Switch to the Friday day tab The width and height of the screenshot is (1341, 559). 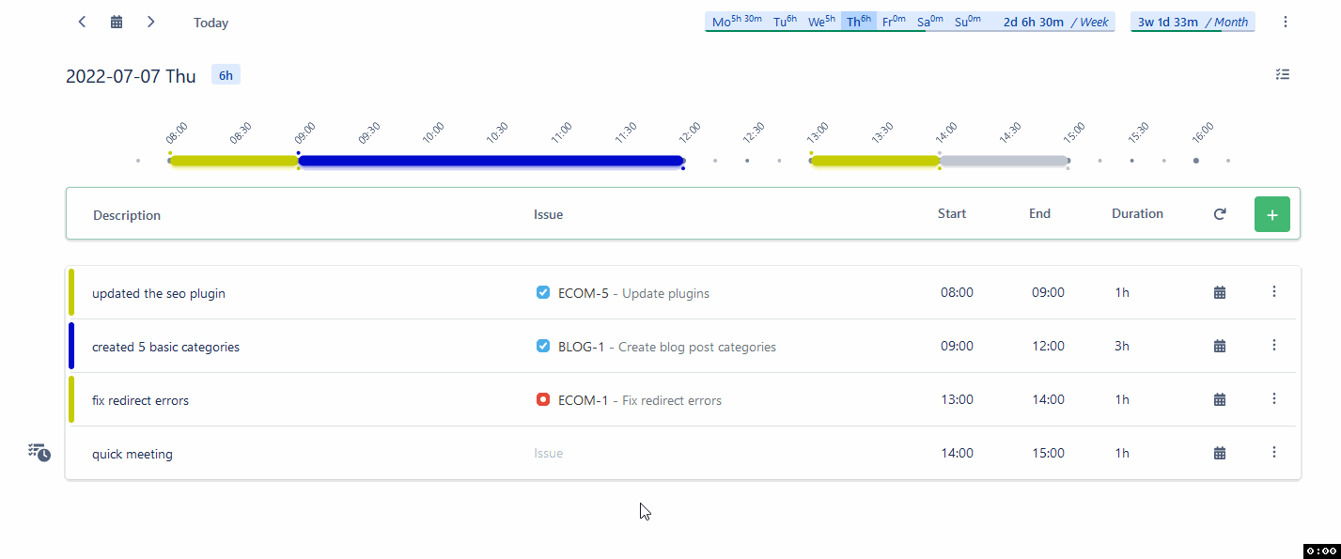896,20
